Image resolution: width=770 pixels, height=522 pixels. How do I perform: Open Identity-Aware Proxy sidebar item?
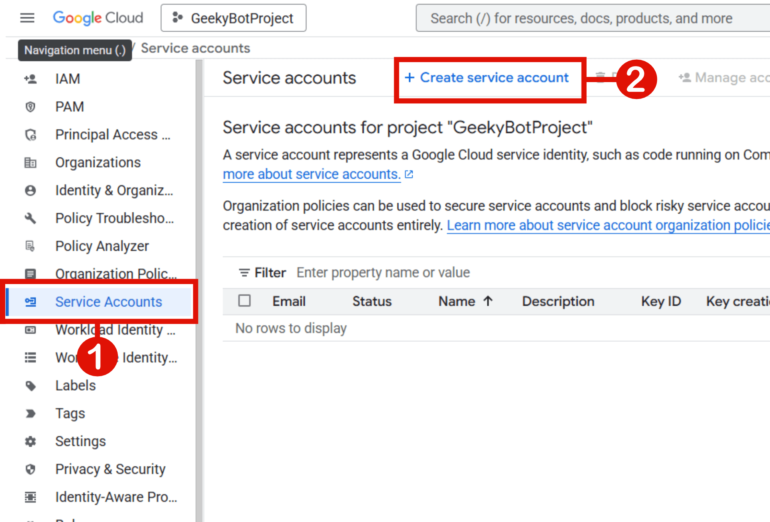click(116, 497)
